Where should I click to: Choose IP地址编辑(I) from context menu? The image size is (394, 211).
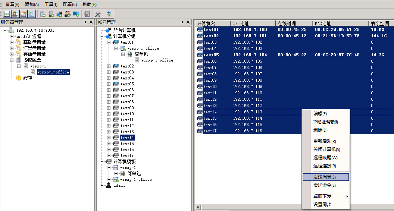[x=326, y=122]
